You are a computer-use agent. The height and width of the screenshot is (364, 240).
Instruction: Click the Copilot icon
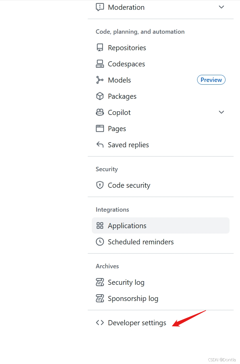100,112
